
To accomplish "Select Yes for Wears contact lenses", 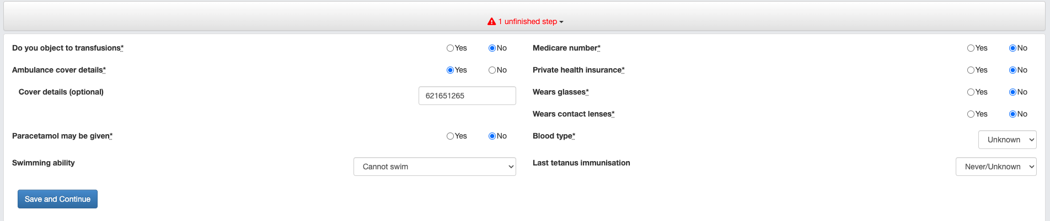I will tap(971, 114).
